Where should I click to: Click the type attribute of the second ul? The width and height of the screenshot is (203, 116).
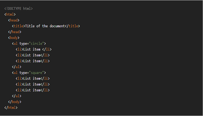pos(23,73)
